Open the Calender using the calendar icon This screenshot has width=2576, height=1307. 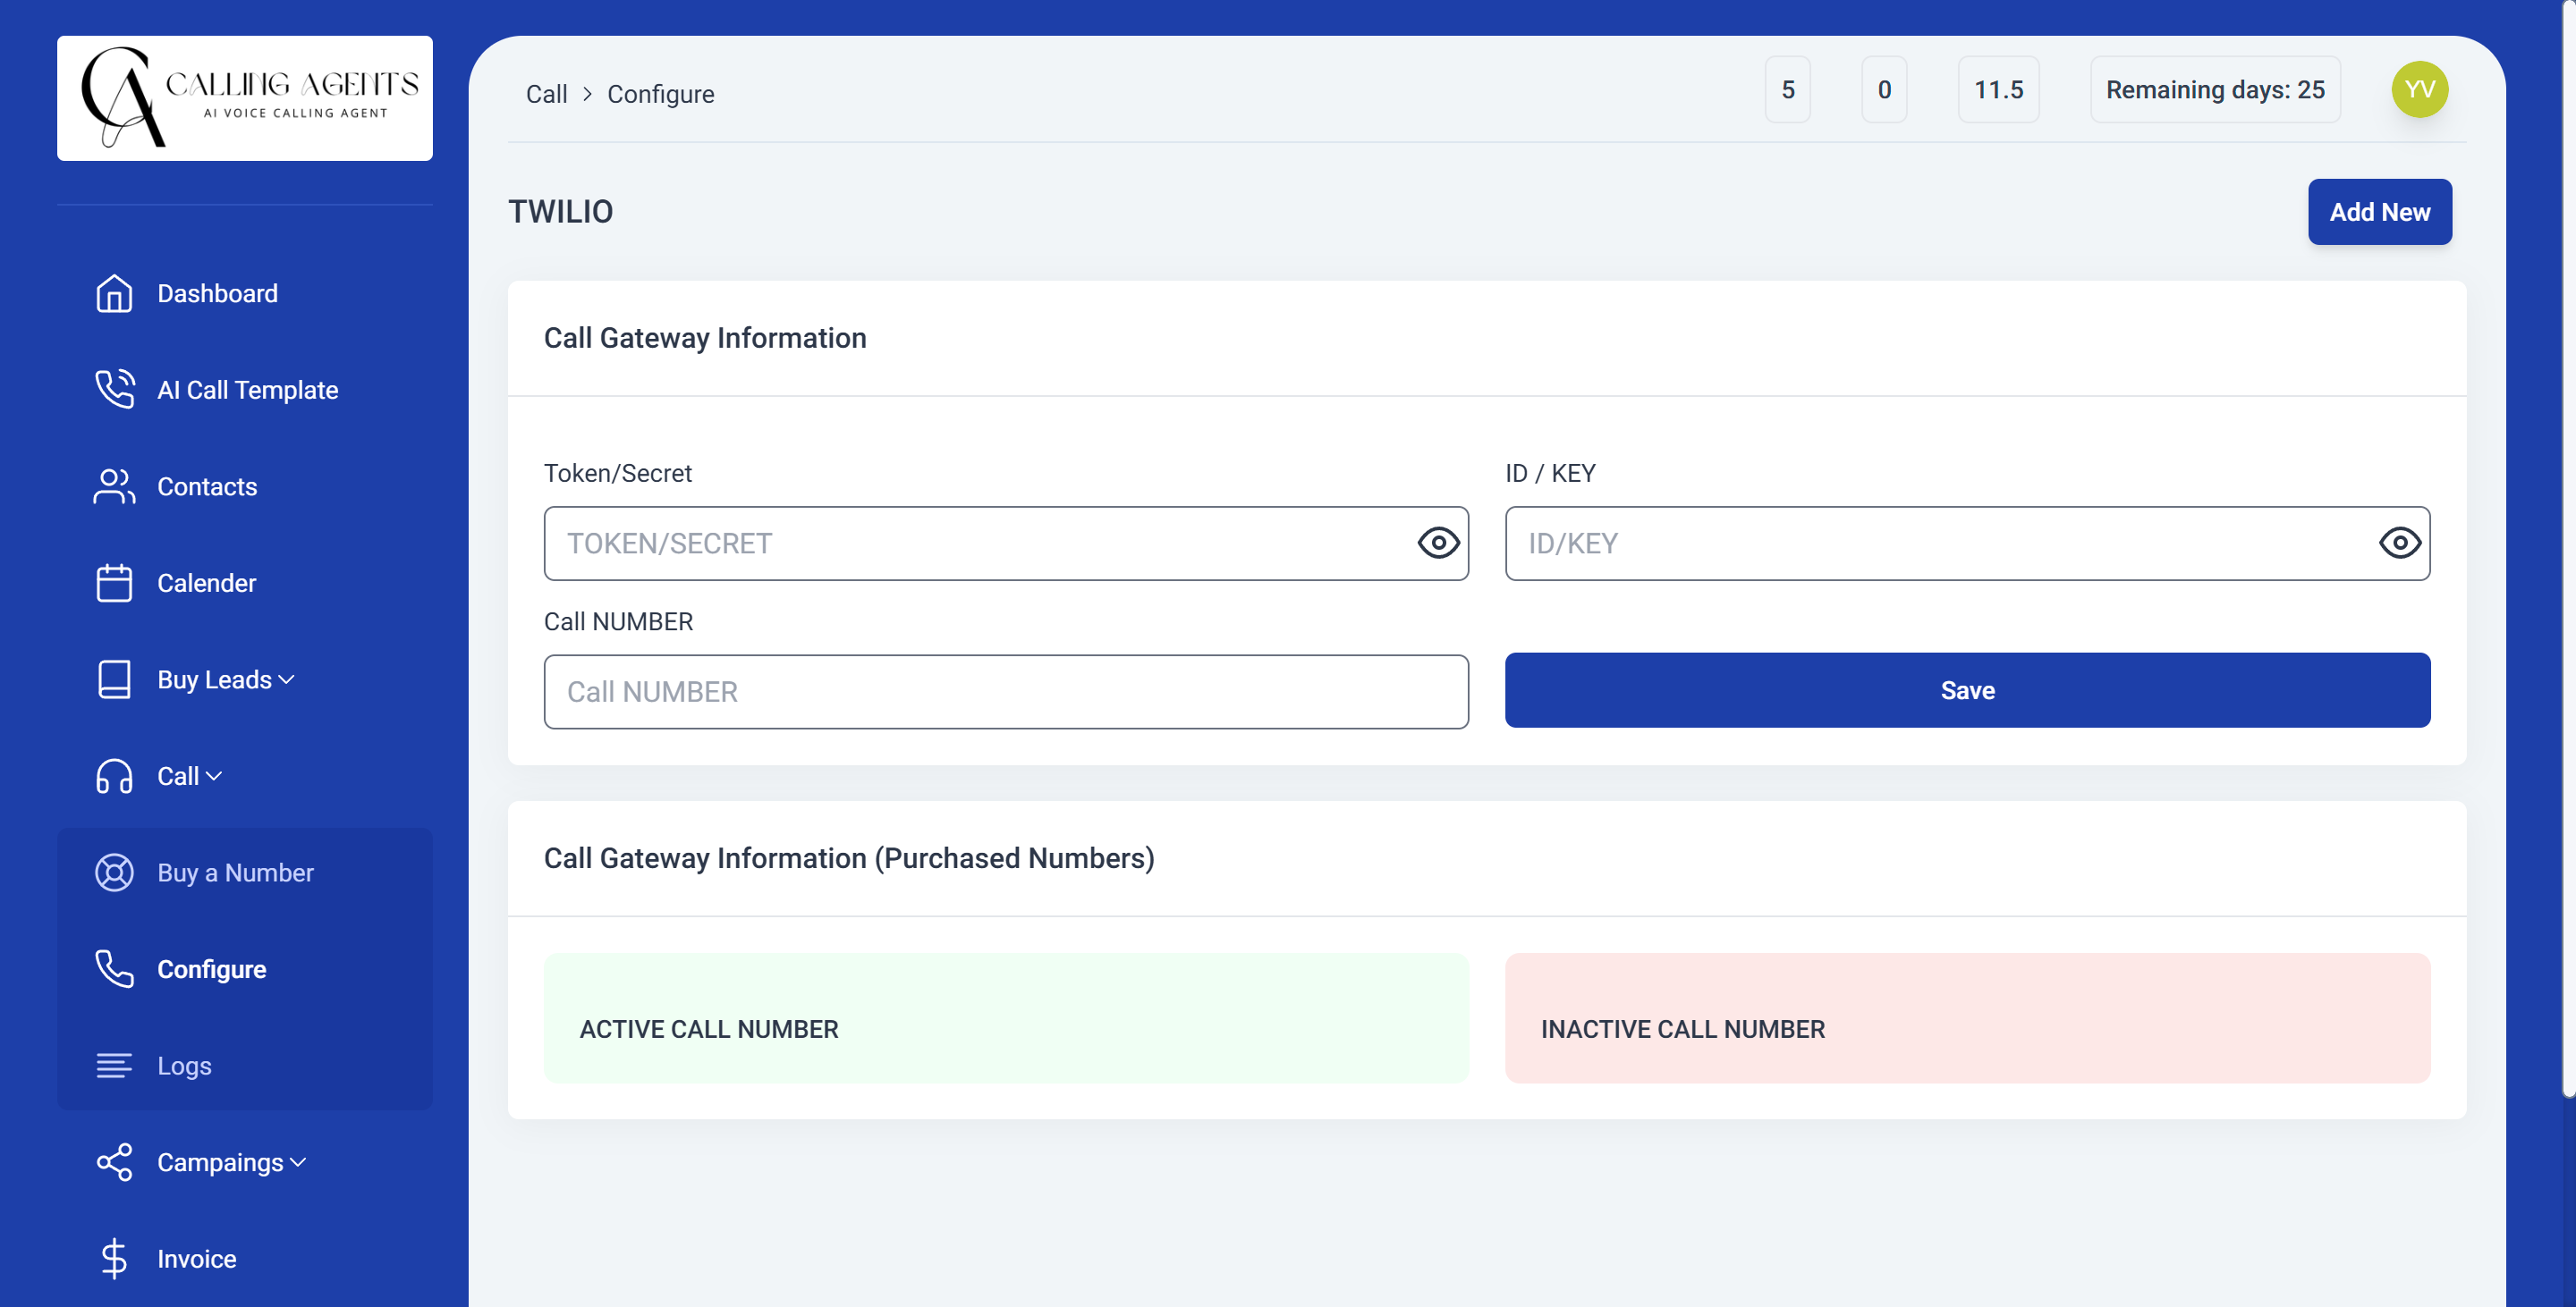click(114, 583)
